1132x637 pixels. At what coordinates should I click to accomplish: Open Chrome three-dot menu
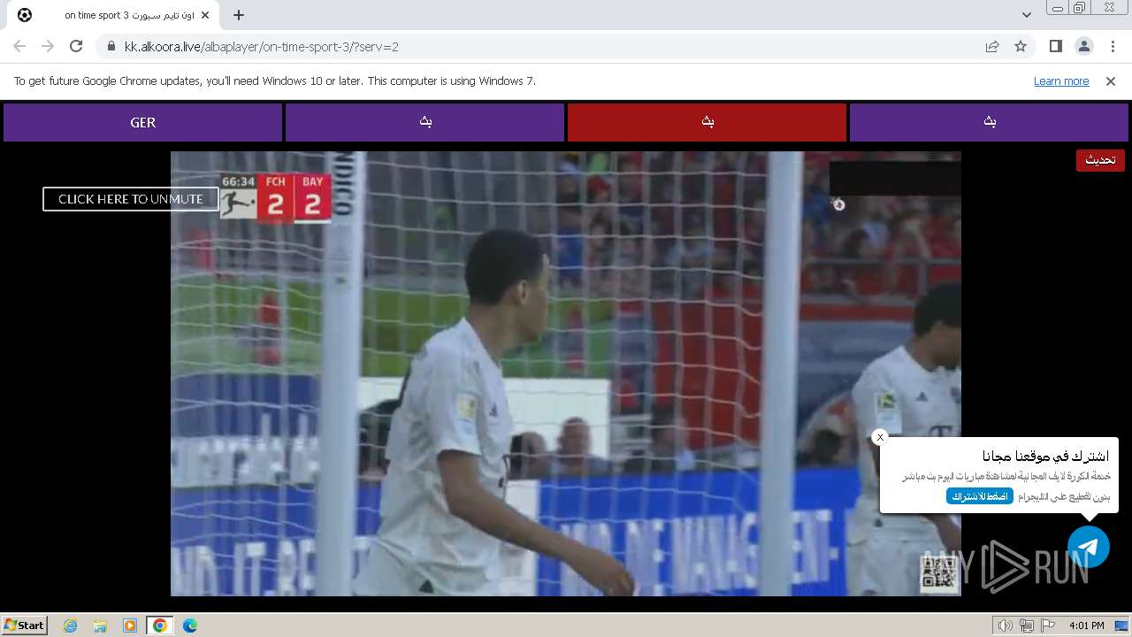coord(1112,46)
